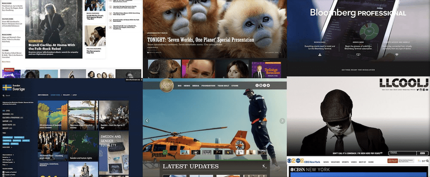Screen dimensions: 430x177
Task: Open SPORTS on the CBS New York menu
Action: click(x=345, y=162)
